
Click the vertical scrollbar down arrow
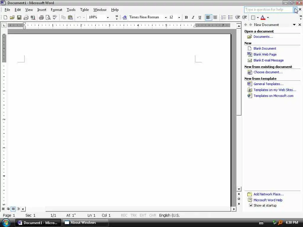[239, 189]
